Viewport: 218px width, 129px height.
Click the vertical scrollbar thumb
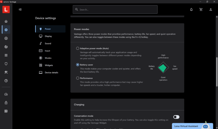tap(217, 72)
